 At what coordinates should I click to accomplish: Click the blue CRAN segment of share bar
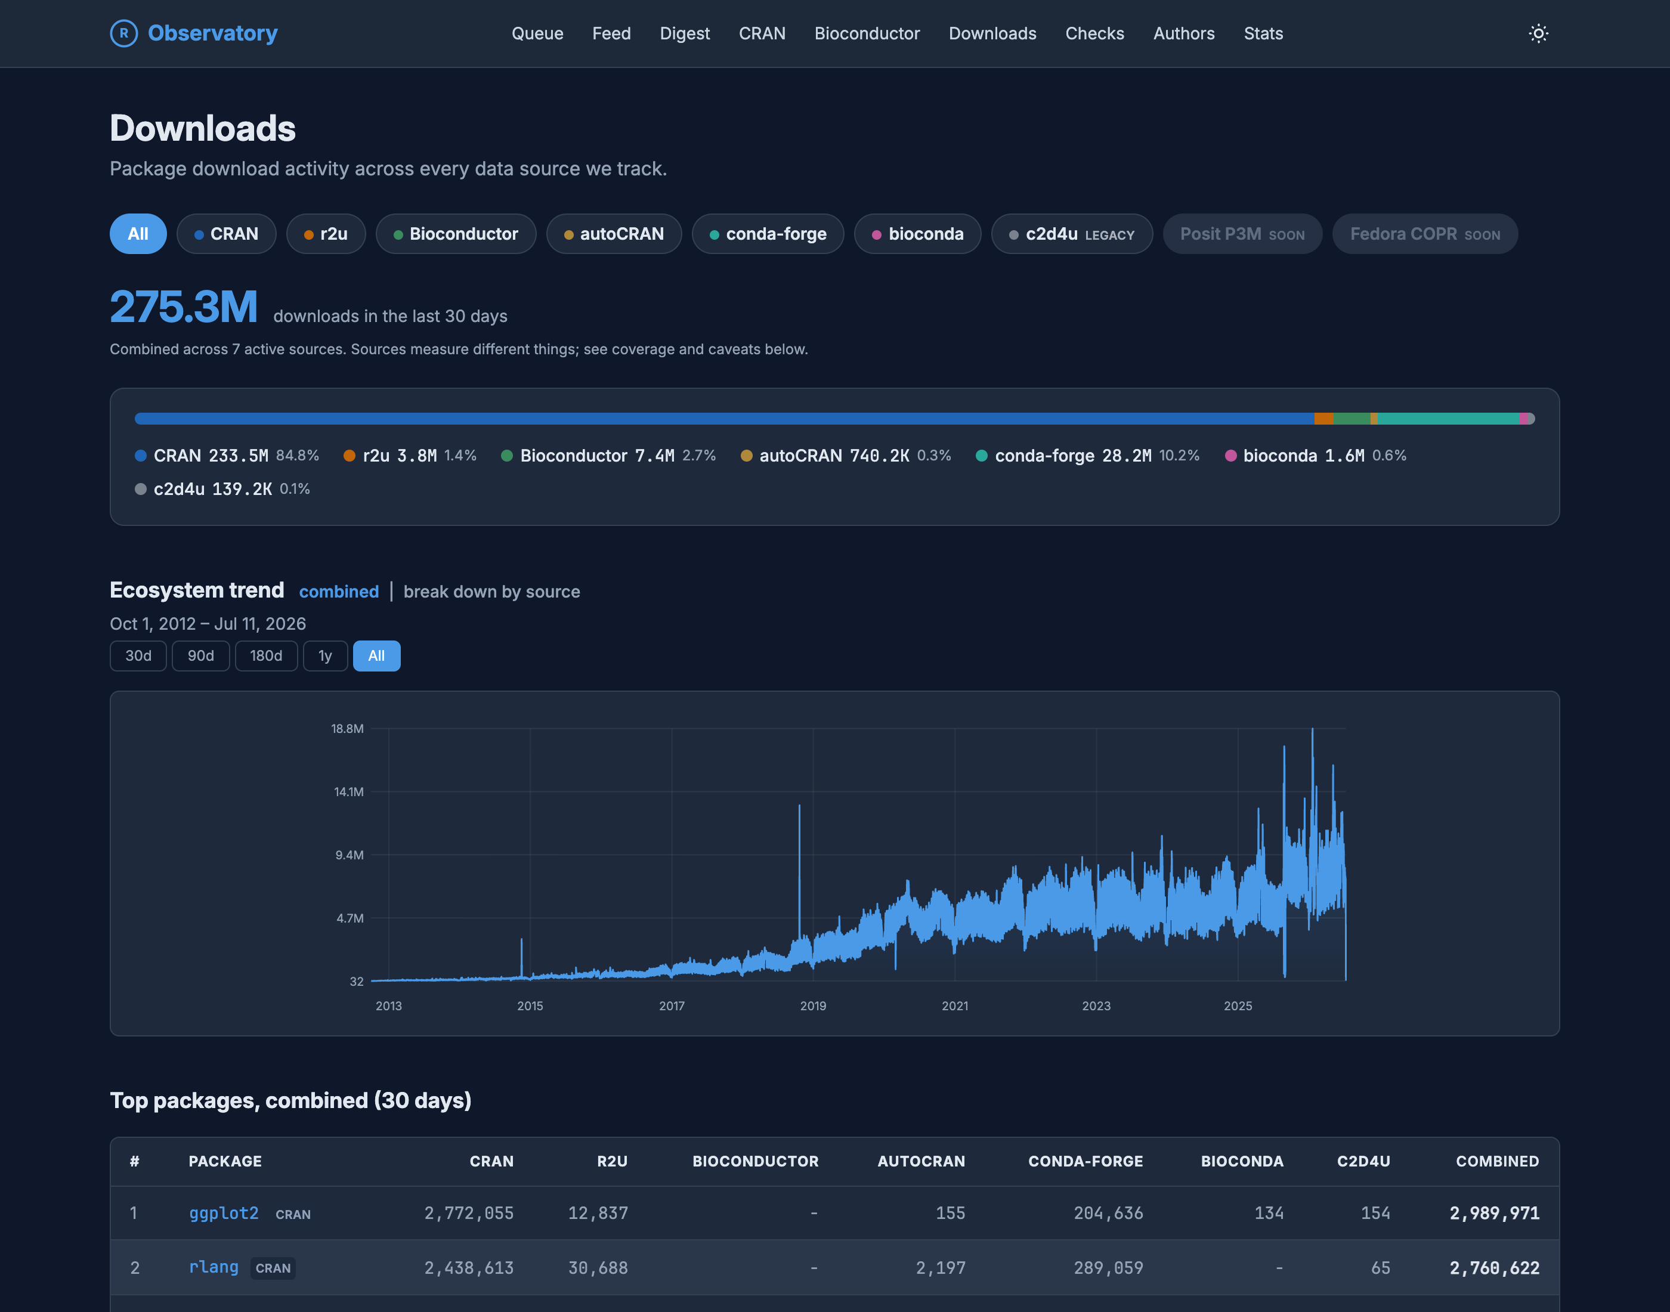pos(725,419)
